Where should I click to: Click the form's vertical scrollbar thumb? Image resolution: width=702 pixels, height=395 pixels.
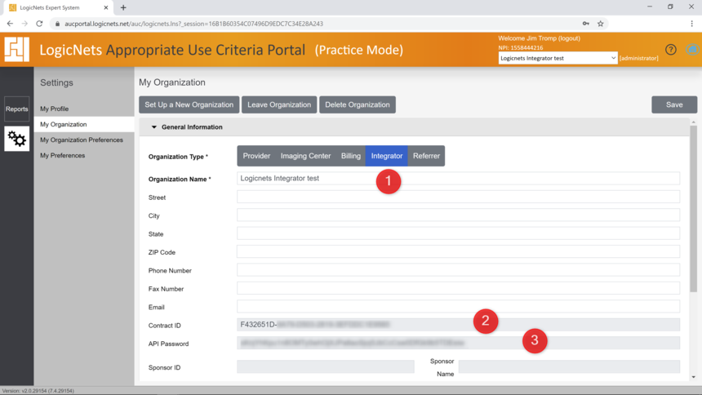pos(694,209)
